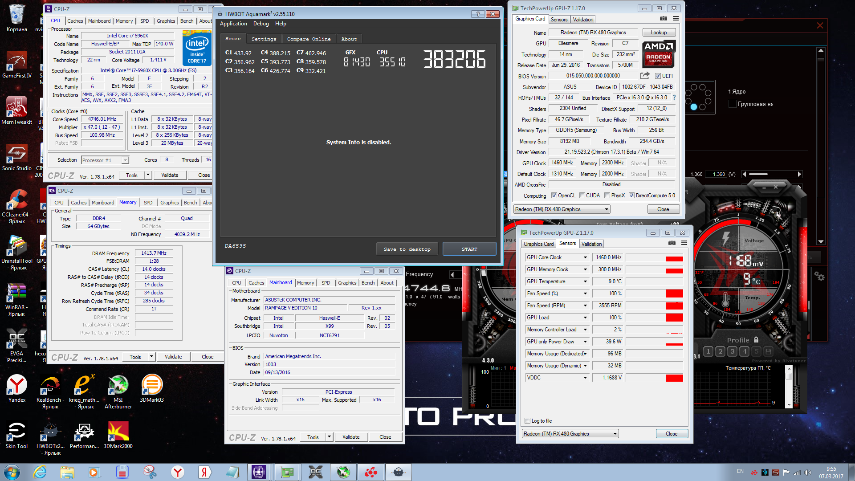Open 3DMark03 desktop icon
Screen dimensions: 855x481
(152, 387)
